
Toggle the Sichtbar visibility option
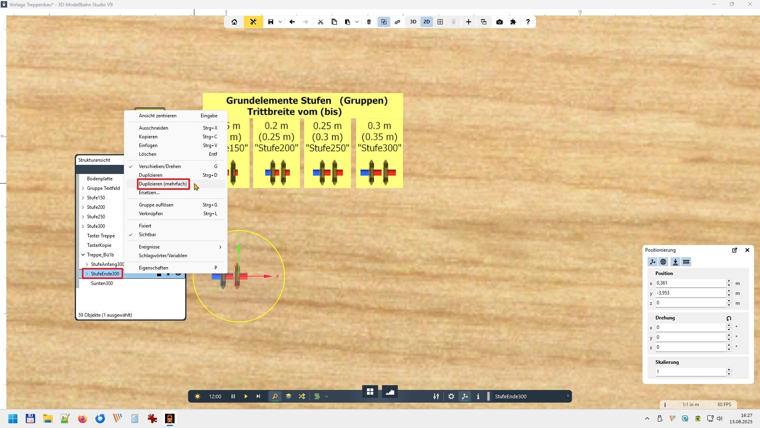click(x=147, y=235)
